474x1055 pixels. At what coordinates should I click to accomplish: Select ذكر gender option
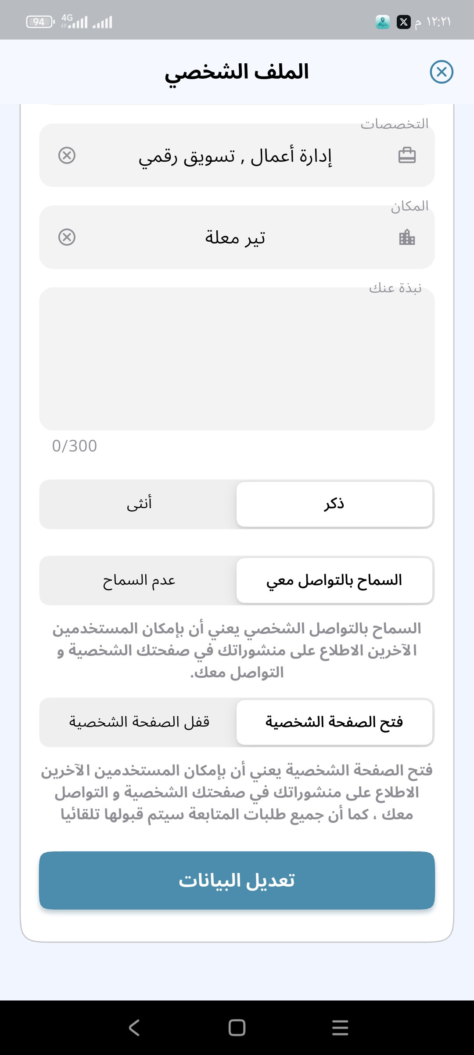[x=334, y=504]
